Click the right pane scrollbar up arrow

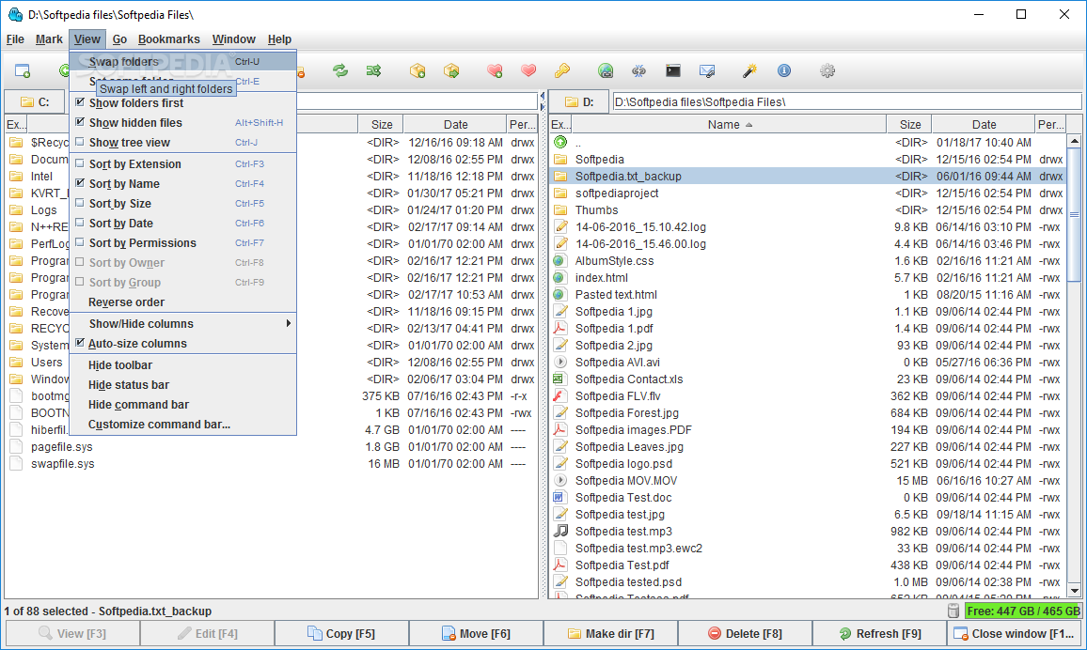pos(1075,141)
